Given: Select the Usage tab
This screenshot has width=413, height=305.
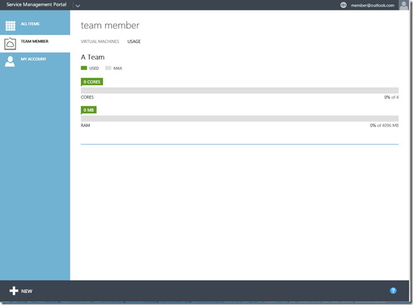Looking at the screenshot, I should pos(134,42).
